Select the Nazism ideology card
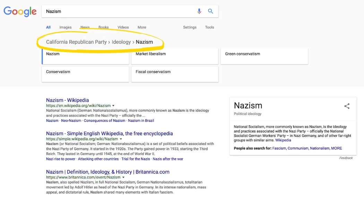 pos(85,56)
